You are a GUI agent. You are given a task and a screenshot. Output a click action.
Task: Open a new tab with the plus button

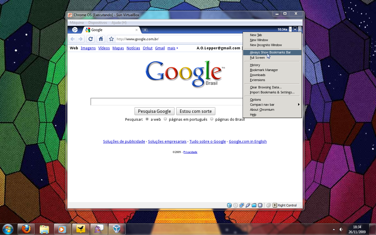(145, 30)
